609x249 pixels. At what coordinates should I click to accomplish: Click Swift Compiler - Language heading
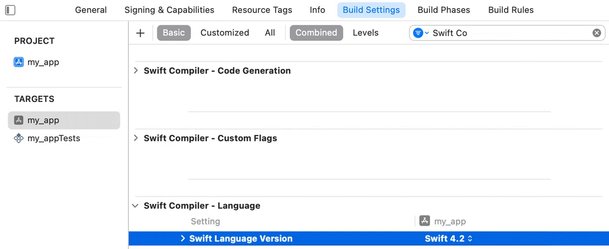click(x=202, y=206)
